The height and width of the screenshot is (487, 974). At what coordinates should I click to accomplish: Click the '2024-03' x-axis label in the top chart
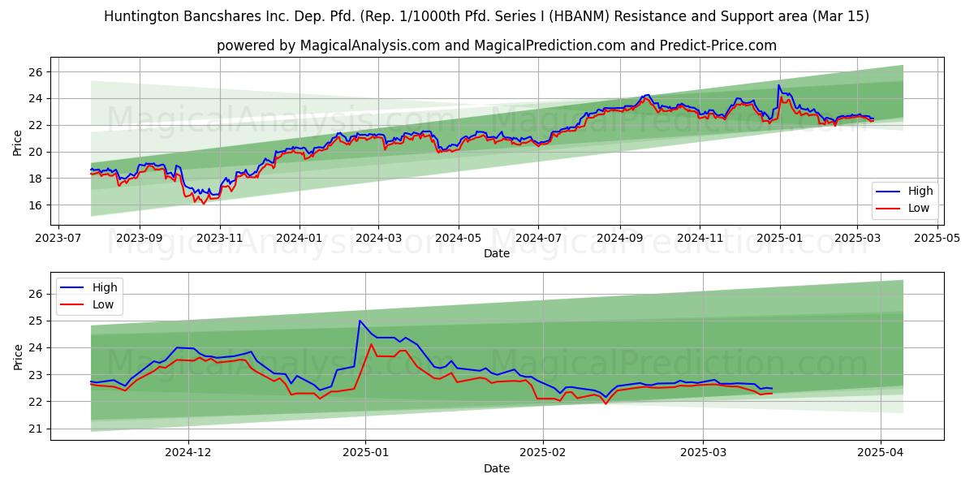point(378,239)
